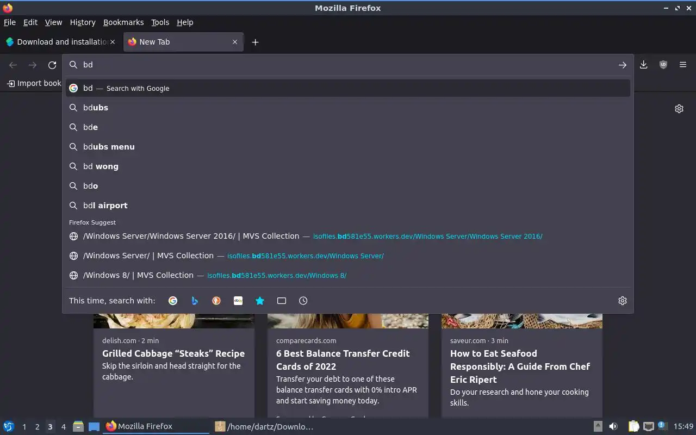Click the saveur.com article thumbnail image

click(522, 321)
